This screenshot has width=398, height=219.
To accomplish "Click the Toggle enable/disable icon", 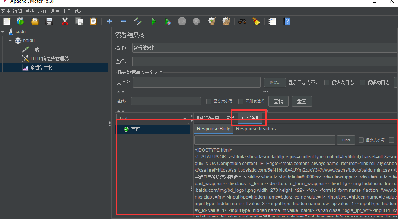I will point(138,21).
